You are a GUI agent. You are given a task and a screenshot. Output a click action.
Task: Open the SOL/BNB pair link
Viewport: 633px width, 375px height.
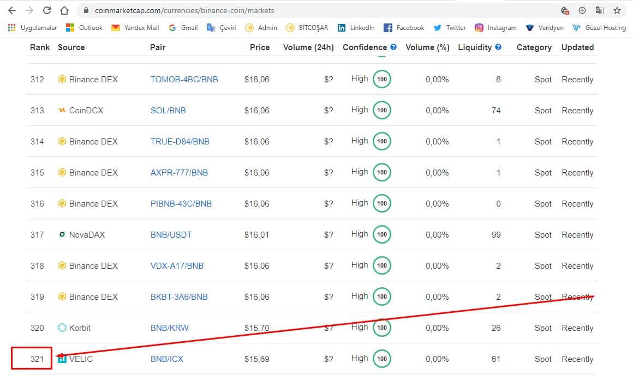tap(168, 111)
